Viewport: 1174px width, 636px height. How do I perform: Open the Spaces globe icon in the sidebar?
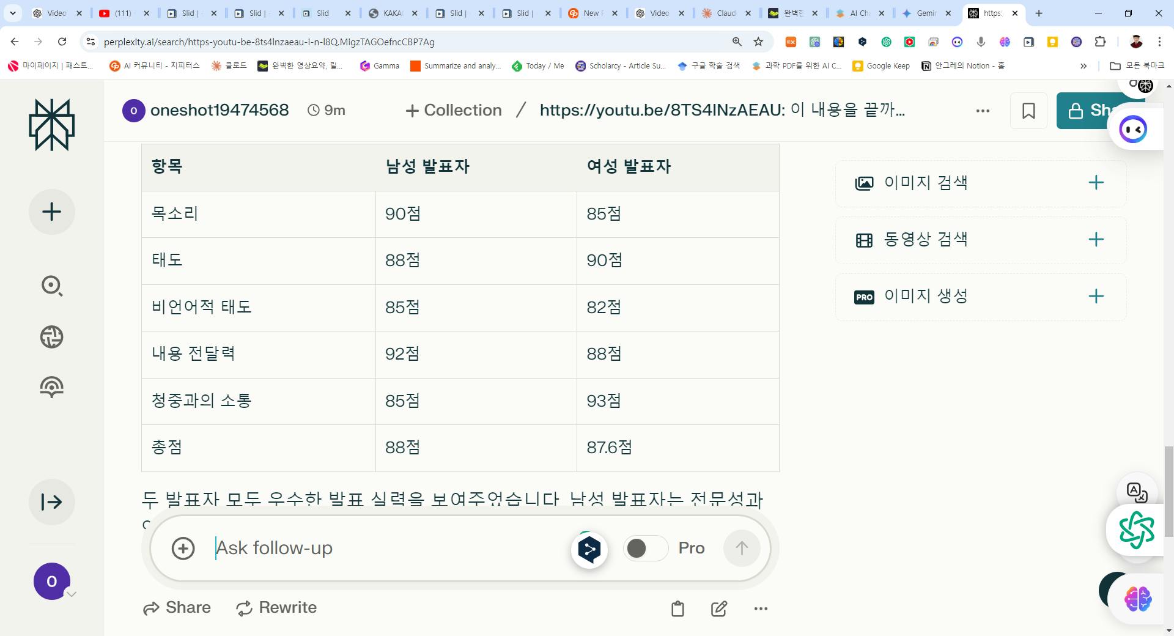point(52,337)
